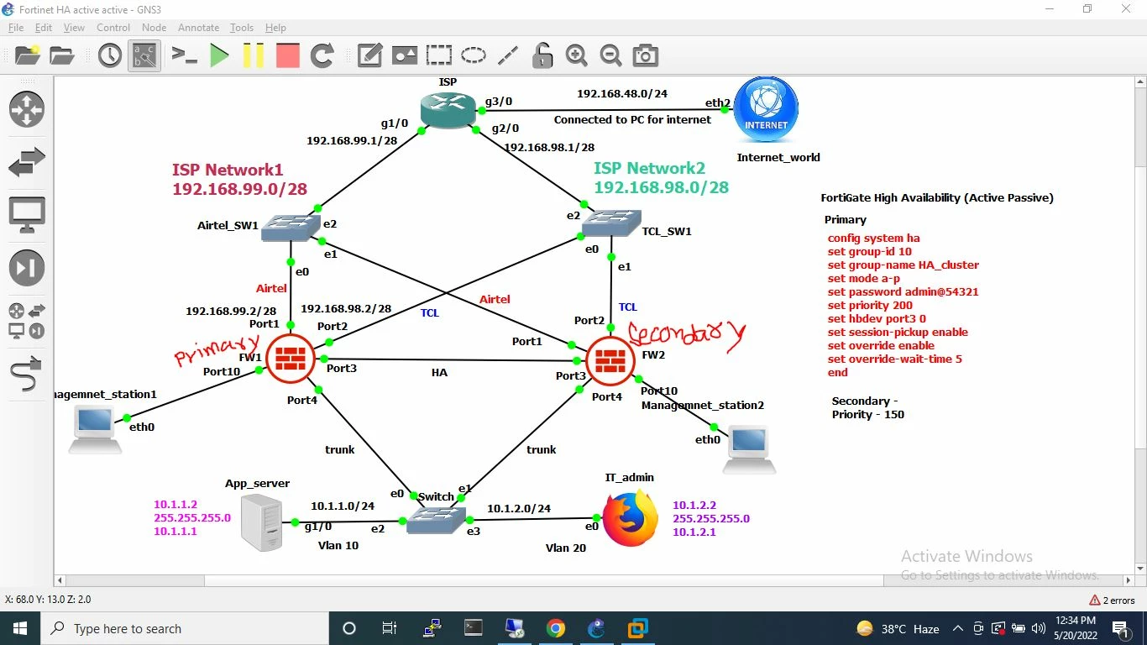Click 'FortiGate High Availability (Active Passive)' heading
1147x645 pixels.
[x=937, y=198]
